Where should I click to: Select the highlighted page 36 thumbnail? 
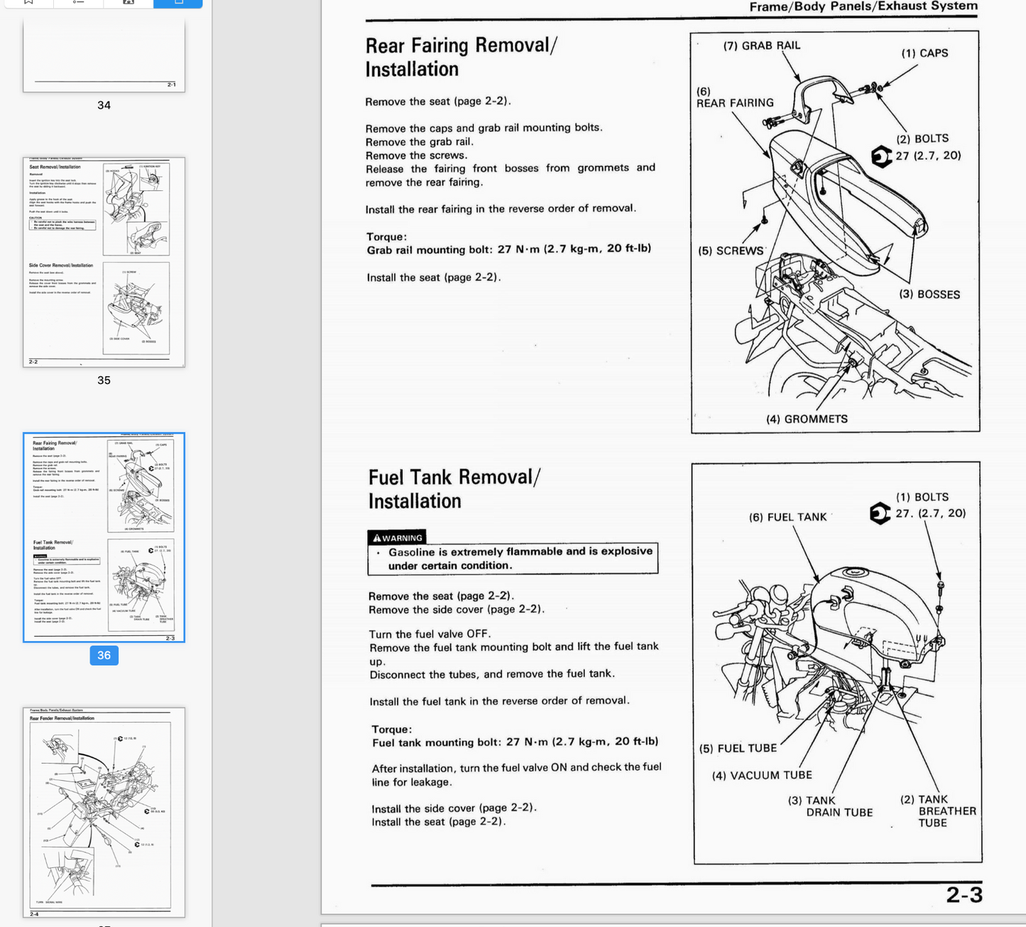tap(104, 537)
